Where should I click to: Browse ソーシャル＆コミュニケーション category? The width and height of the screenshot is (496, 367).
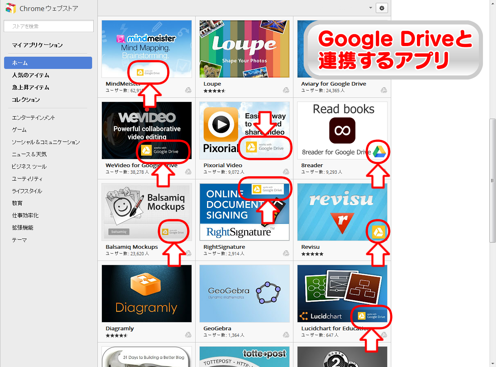point(46,142)
